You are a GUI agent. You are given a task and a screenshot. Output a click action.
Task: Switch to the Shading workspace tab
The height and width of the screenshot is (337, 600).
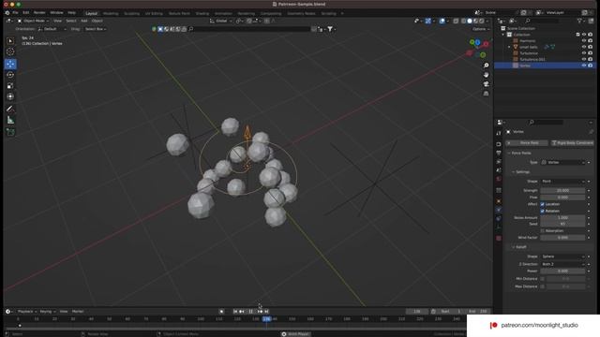click(202, 13)
